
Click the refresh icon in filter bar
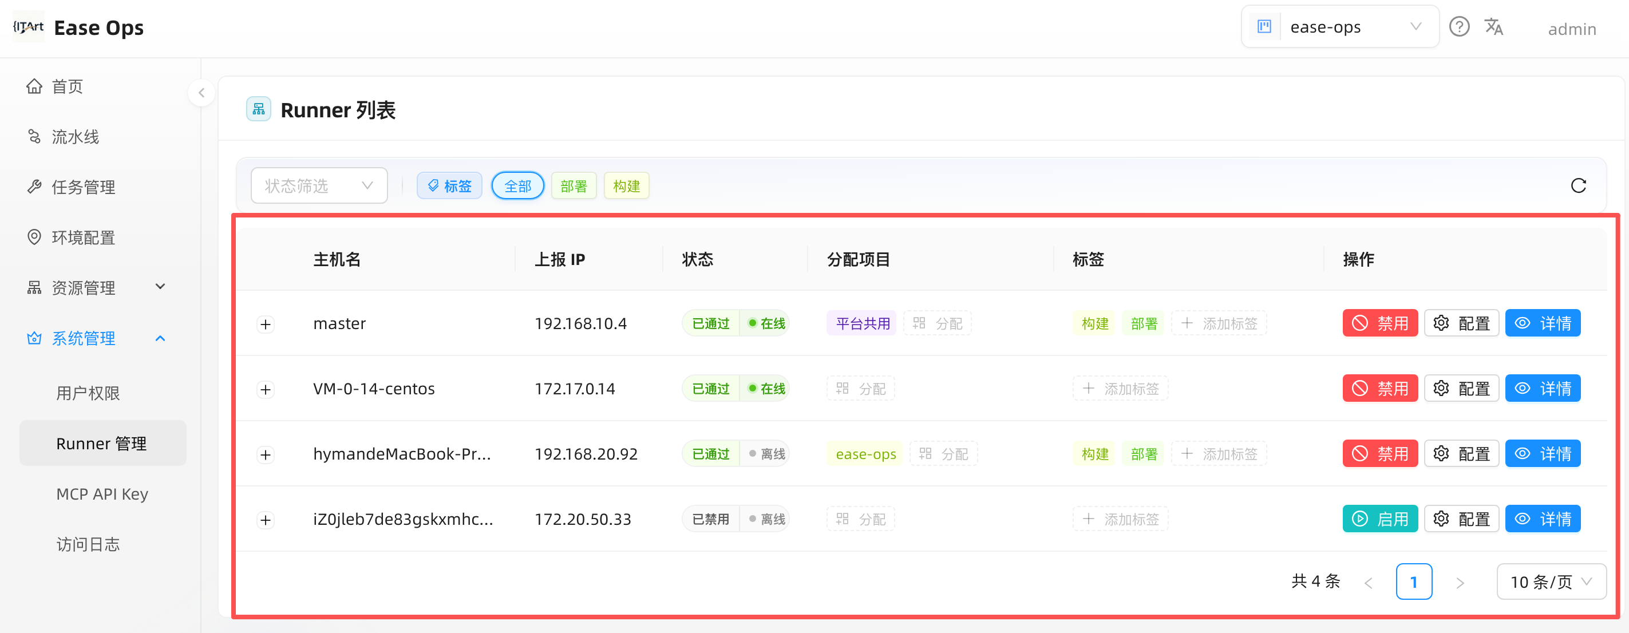pos(1579,185)
